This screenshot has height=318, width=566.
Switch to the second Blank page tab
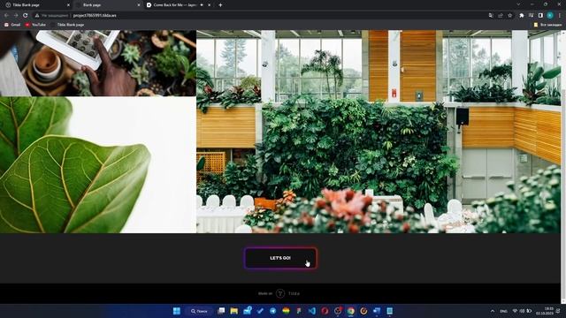(x=107, y=5)
